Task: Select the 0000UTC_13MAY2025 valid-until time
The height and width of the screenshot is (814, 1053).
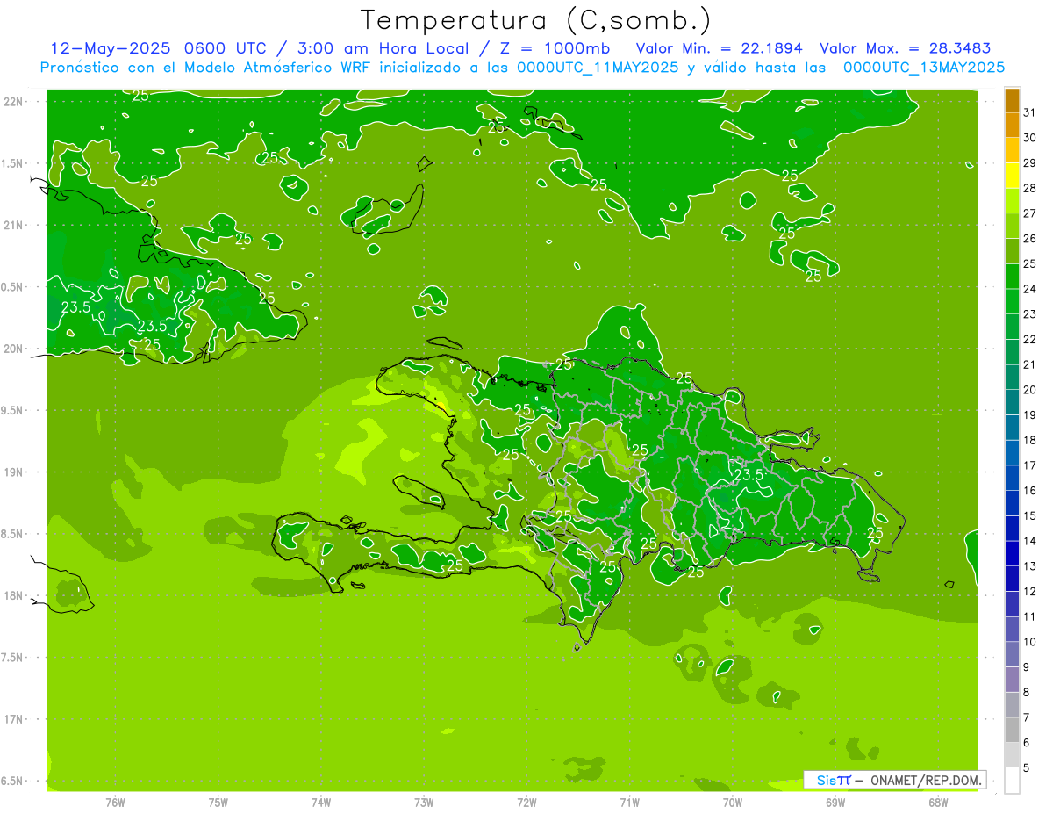Action: tap(923, 67)
